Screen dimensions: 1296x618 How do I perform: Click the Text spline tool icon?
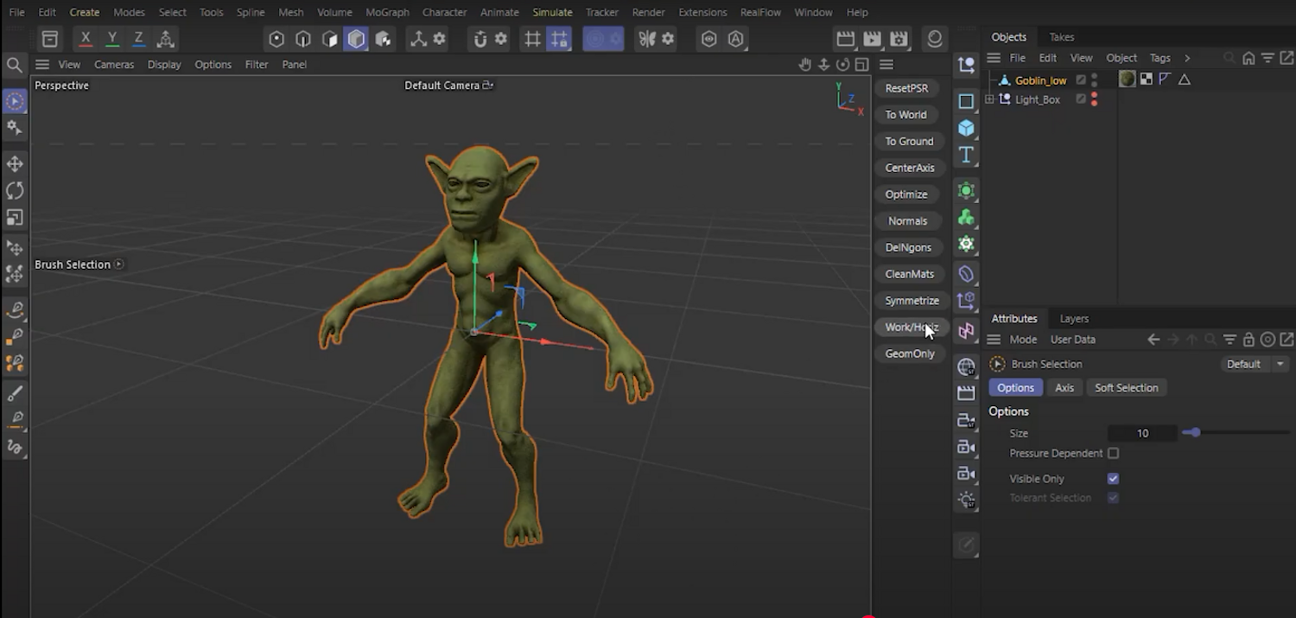click(966, 155)
